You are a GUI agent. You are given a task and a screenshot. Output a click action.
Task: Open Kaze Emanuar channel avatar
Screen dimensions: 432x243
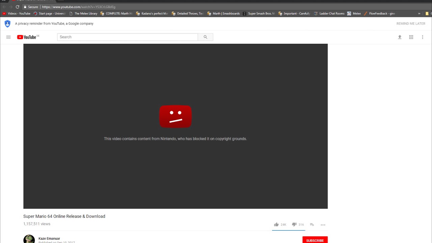point(29,239)
